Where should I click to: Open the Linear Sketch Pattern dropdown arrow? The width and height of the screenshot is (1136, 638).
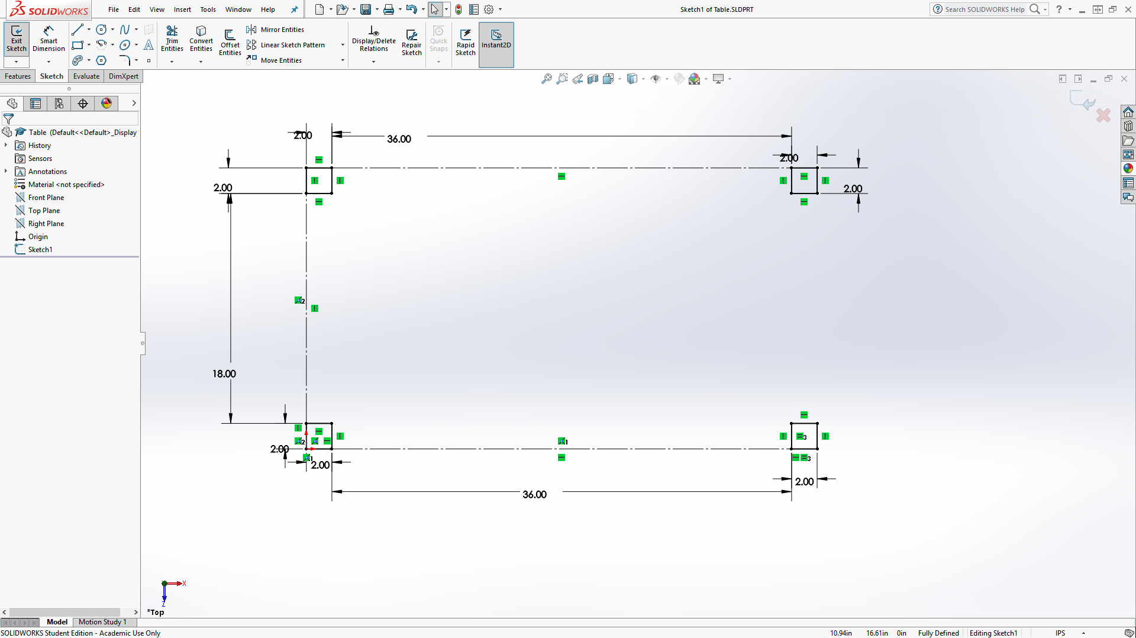coord(343,45)
